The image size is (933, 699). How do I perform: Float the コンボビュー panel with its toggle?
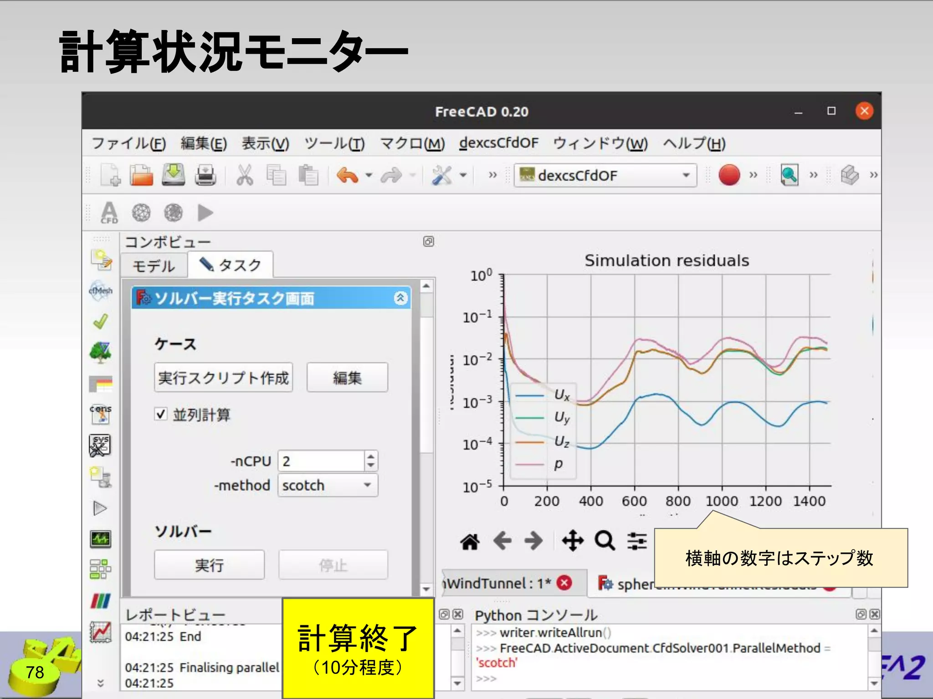tap(428, 241)
